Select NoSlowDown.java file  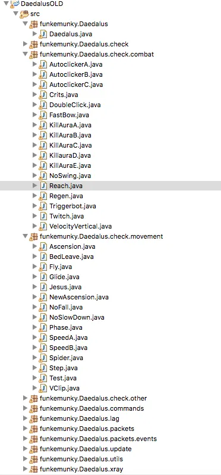pos(77,317)
